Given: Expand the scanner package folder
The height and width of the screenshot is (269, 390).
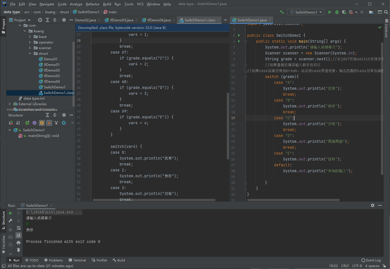Looking at the screenshot, I should [30, 48].
